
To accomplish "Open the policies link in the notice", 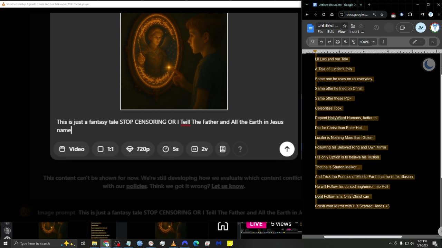I will pos(136,186).
